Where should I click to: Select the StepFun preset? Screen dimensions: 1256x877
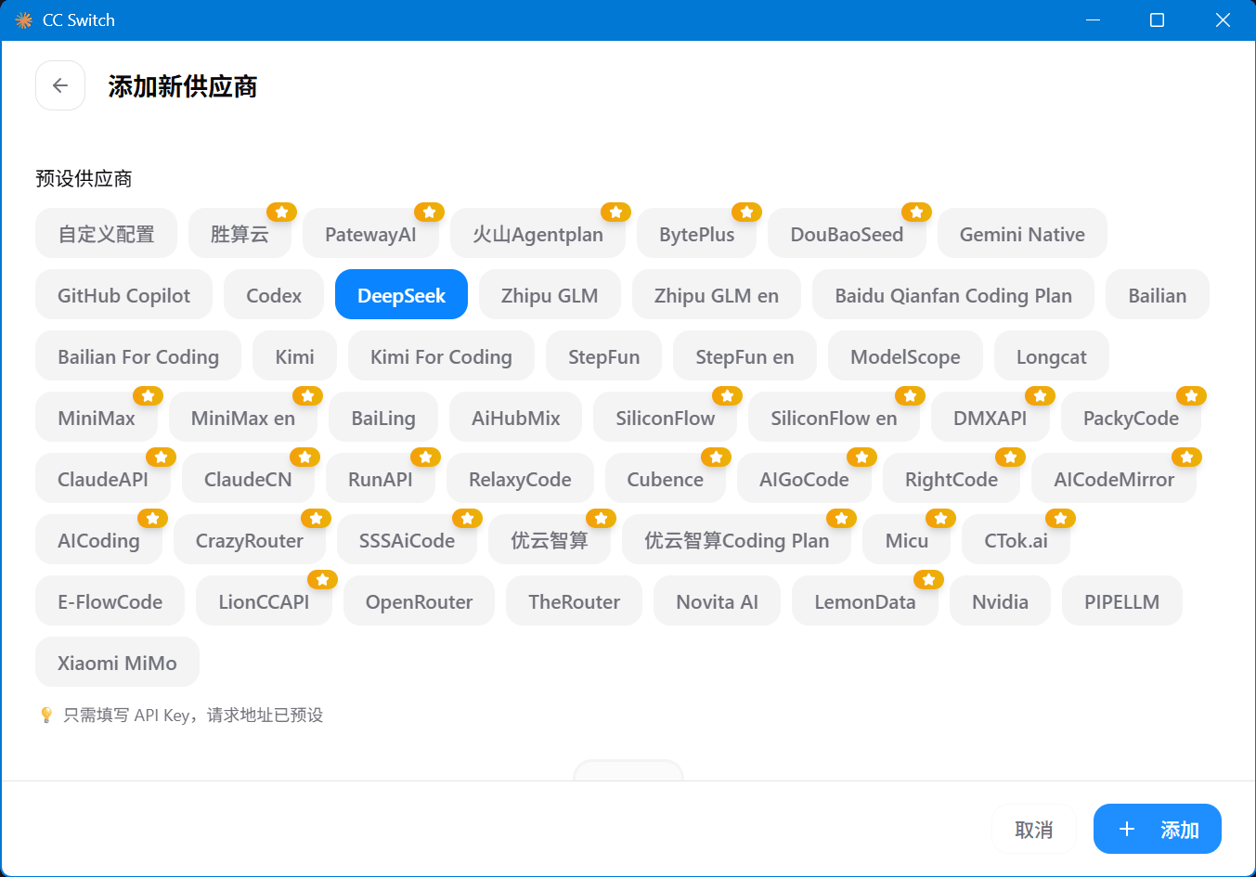[x=604, y=355]
